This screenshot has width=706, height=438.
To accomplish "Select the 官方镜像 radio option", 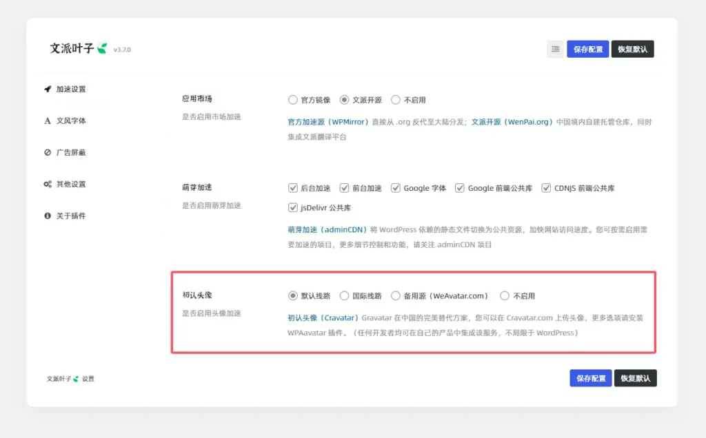I will (x=293, y=100).
